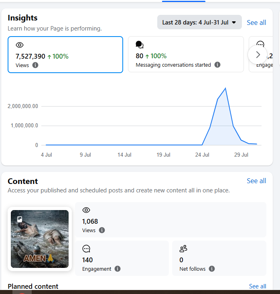
Task: Click the image type badge on AMEN thumbnail
Action: [x=20, y=219]
